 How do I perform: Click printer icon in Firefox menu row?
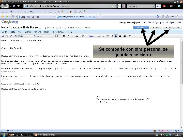[80, 12]
